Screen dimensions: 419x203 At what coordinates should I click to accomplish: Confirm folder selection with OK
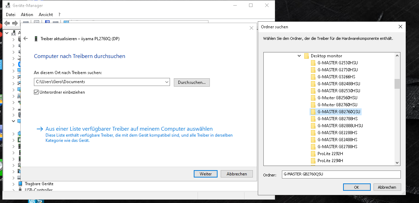point(356,187)
